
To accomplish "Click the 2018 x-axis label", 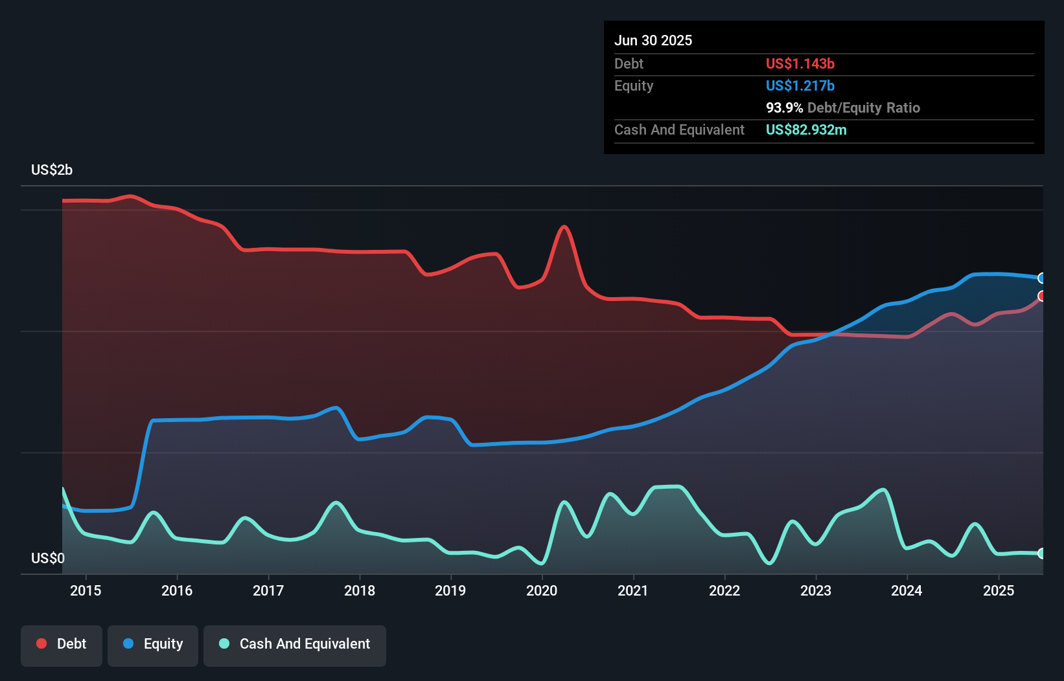I will point(360,590).
